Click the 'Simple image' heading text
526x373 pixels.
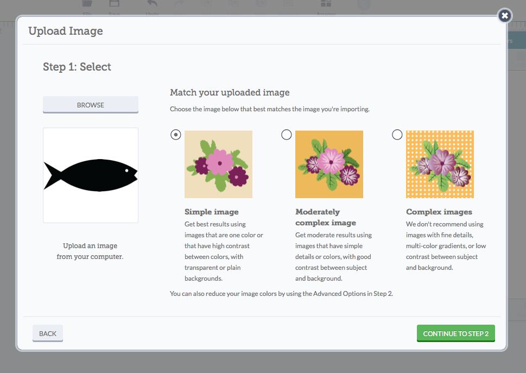[211, 212]
